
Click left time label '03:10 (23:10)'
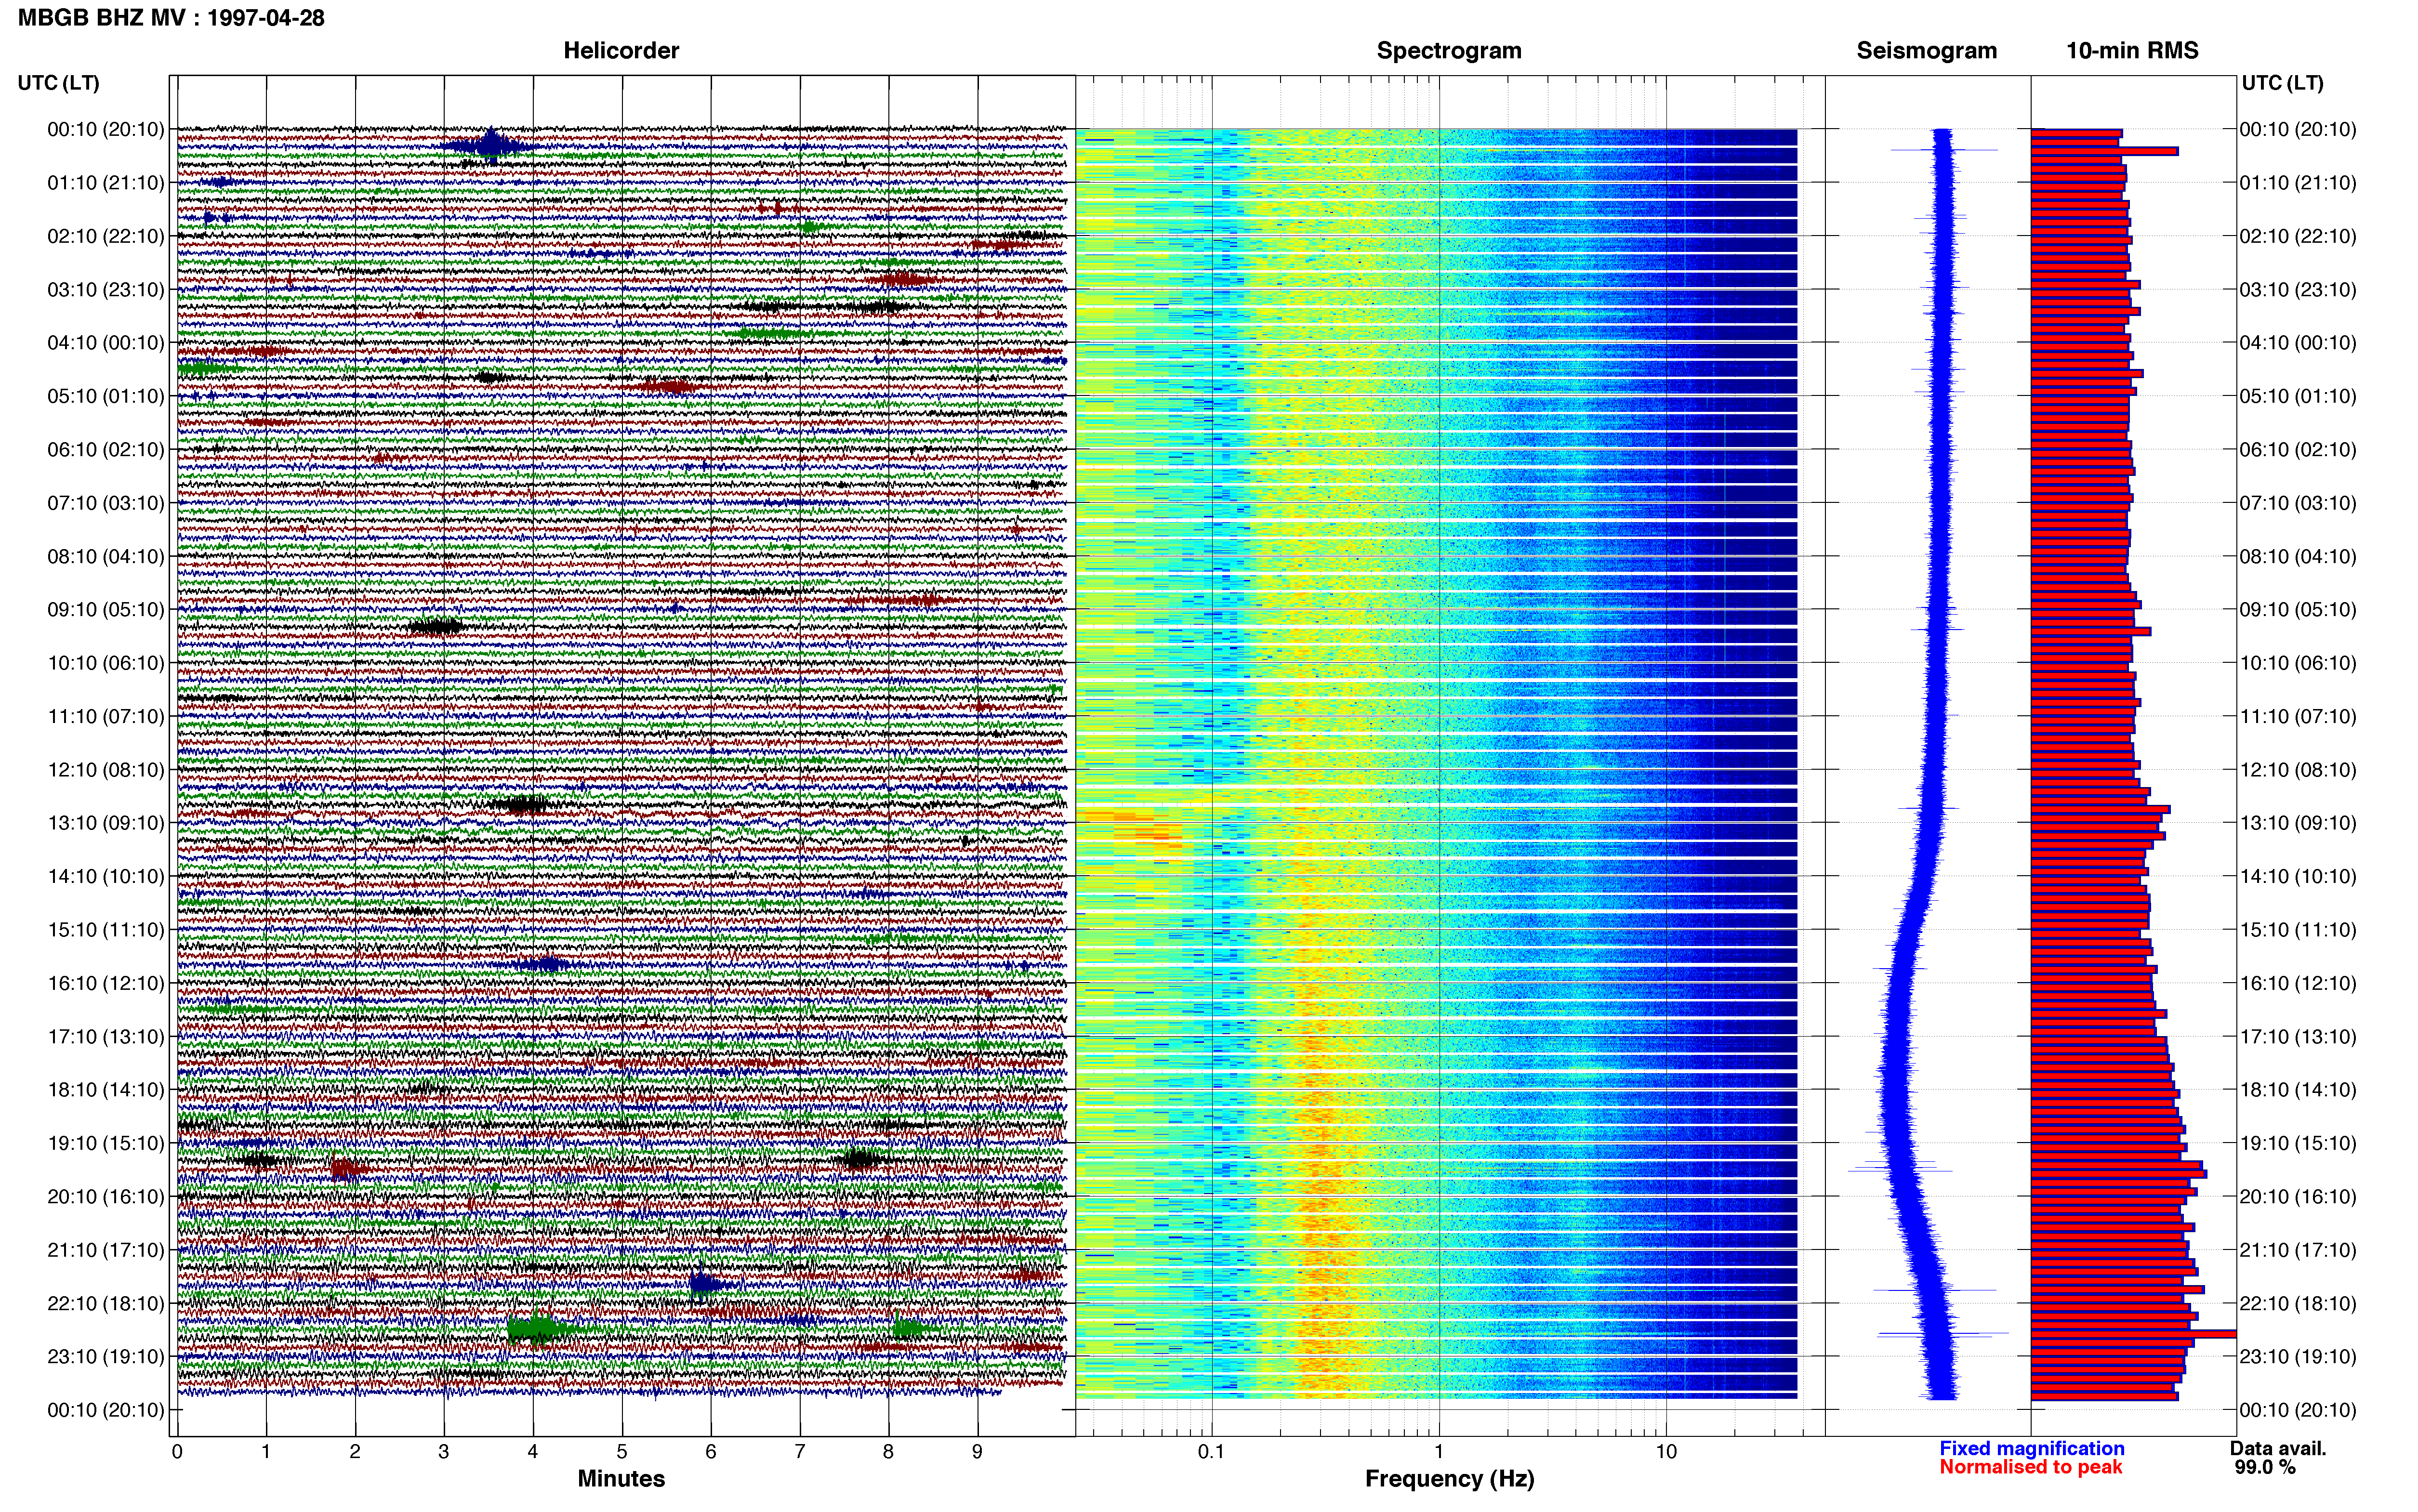click(106, 289)
